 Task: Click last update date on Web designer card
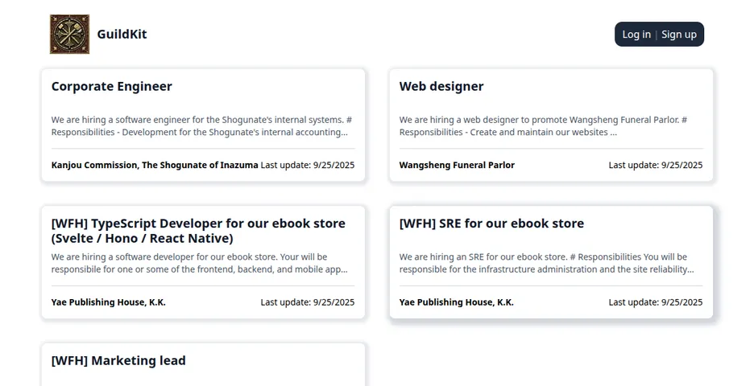pyautogui.click(x=656, y=165)
